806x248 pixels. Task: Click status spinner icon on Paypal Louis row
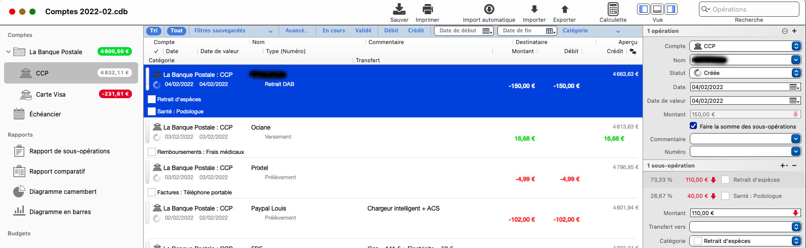[157, 218]
